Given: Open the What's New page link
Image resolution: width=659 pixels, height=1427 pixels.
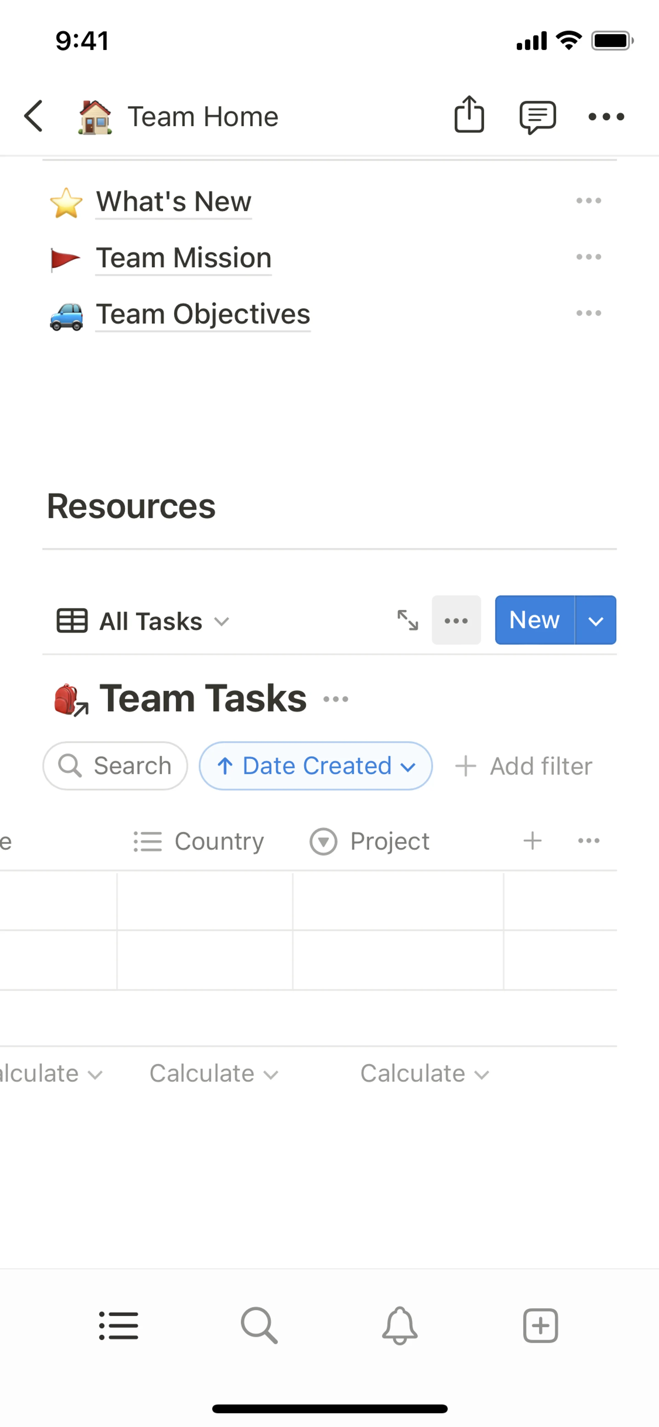Looking at the screenshot, I should (173, 201).
